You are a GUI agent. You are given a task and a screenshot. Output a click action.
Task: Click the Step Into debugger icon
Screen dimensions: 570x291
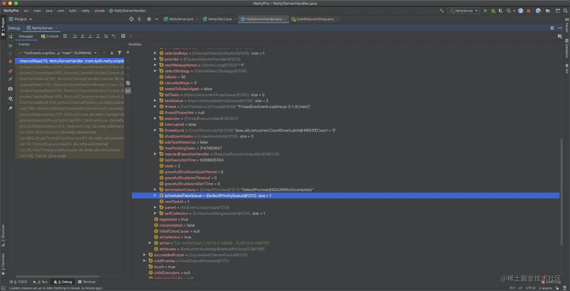point(83,36)
